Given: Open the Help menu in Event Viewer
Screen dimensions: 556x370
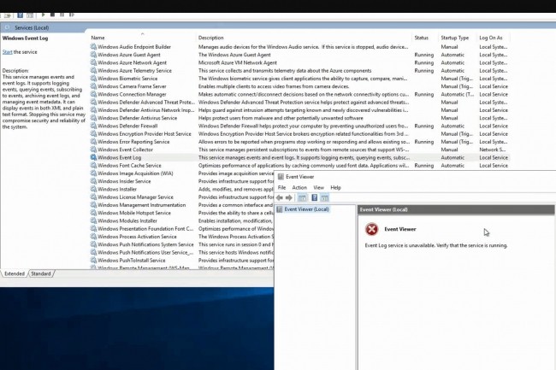Looking at the screenshot, I should pyautogui.click(x=335, y=187).
